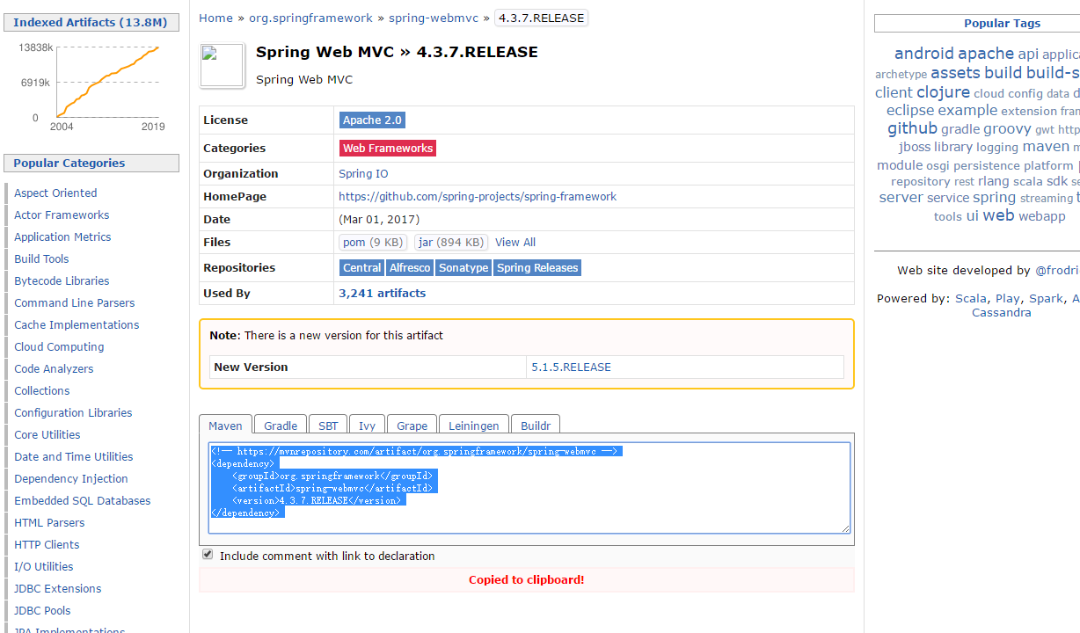Screen dimensions: 1080x633
Task: Open JDBC Extensions category
Action: point(58,589)
